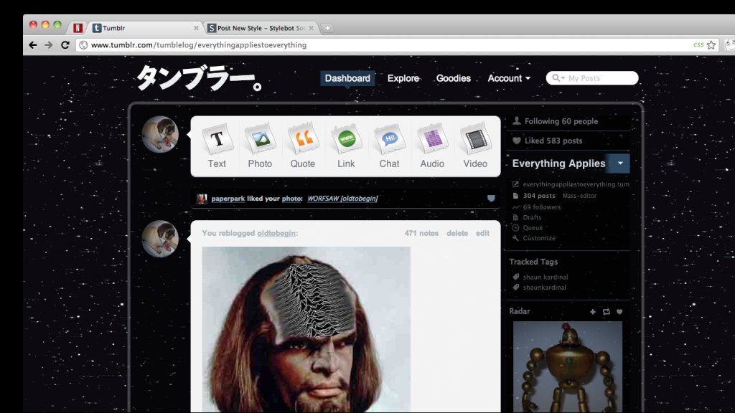The image size is (735, 413).
Task: Close the Tumblr tab
Action: click(x=196, y=28)
